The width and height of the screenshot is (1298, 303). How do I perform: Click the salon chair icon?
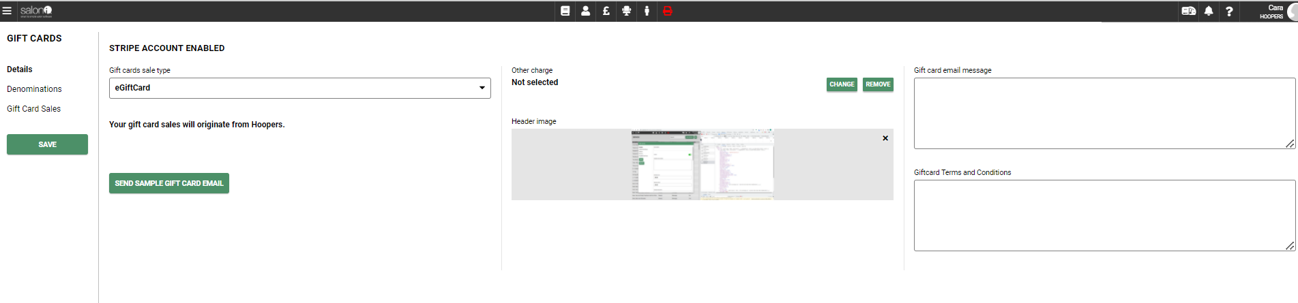pos(626,11)
